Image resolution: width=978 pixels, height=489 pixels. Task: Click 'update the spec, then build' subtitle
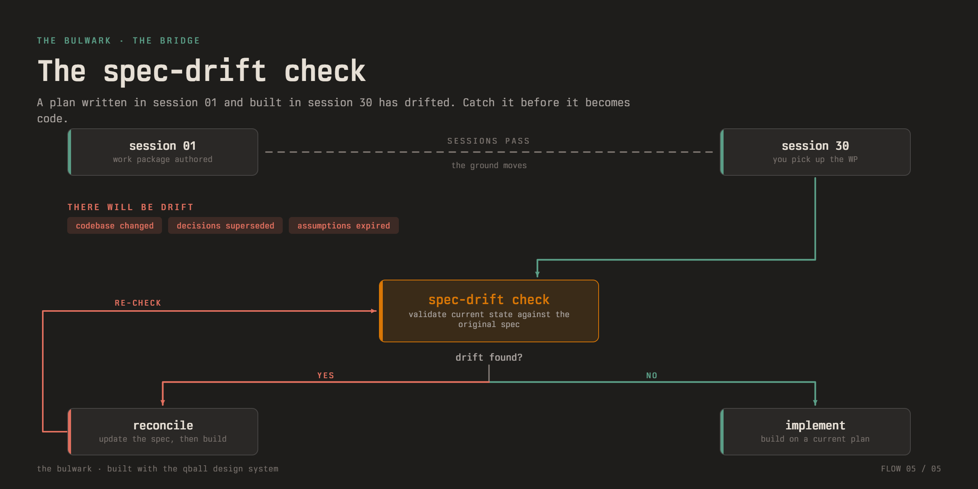163,439
